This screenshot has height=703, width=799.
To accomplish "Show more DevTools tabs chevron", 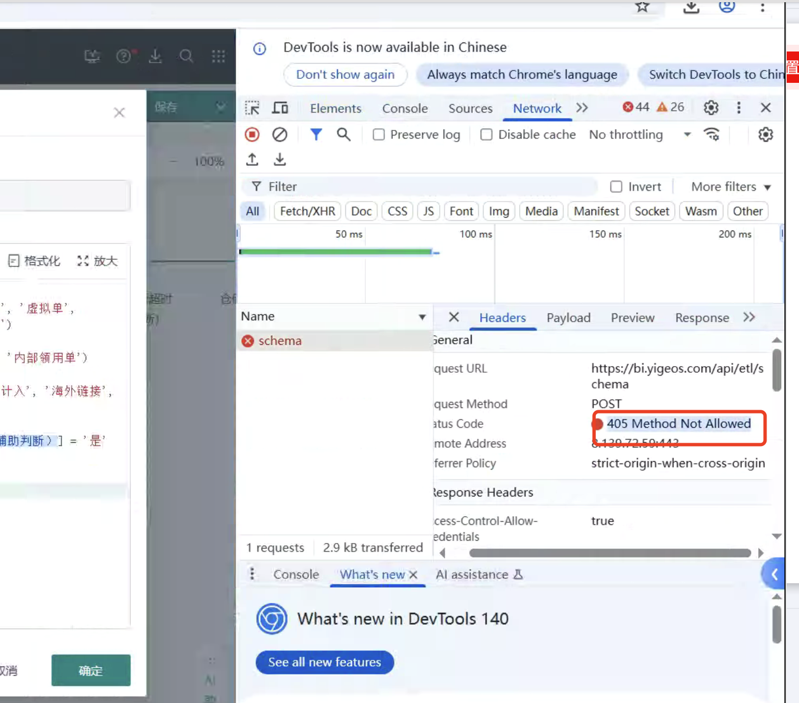I will click(582, 107).
